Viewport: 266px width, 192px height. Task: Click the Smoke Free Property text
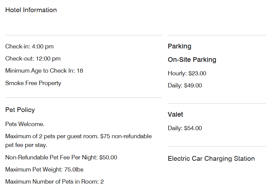click(x=33, y=83)
